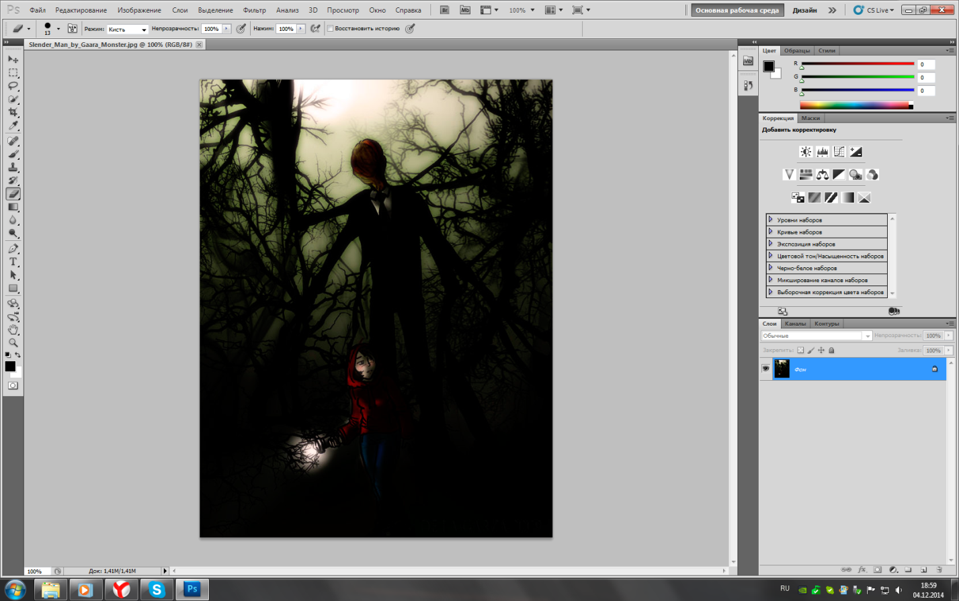Toggle the brush panel button
The height and width of the screenshot is (601, 959).
pyautogui.click(x=73, y=29)
